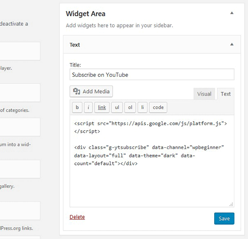Viewport: 248px width, 239px height.
Task: Collapse the Text widget arrow
Action: click(x=232, y=44)
